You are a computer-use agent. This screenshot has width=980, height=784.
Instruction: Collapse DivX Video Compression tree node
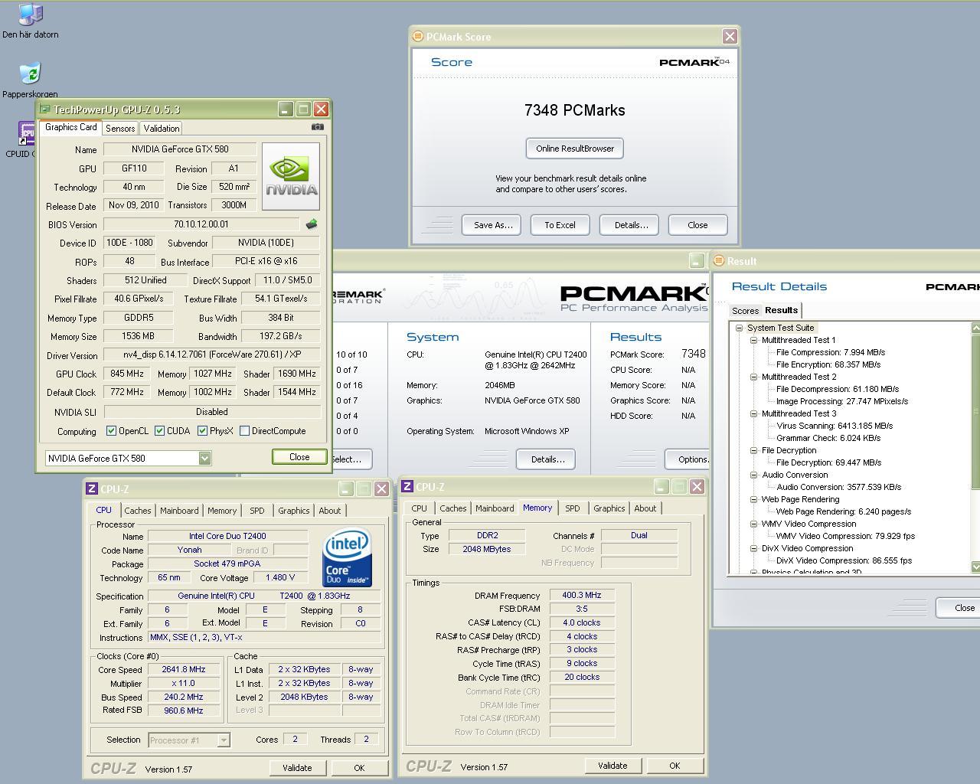pos(753,548)
